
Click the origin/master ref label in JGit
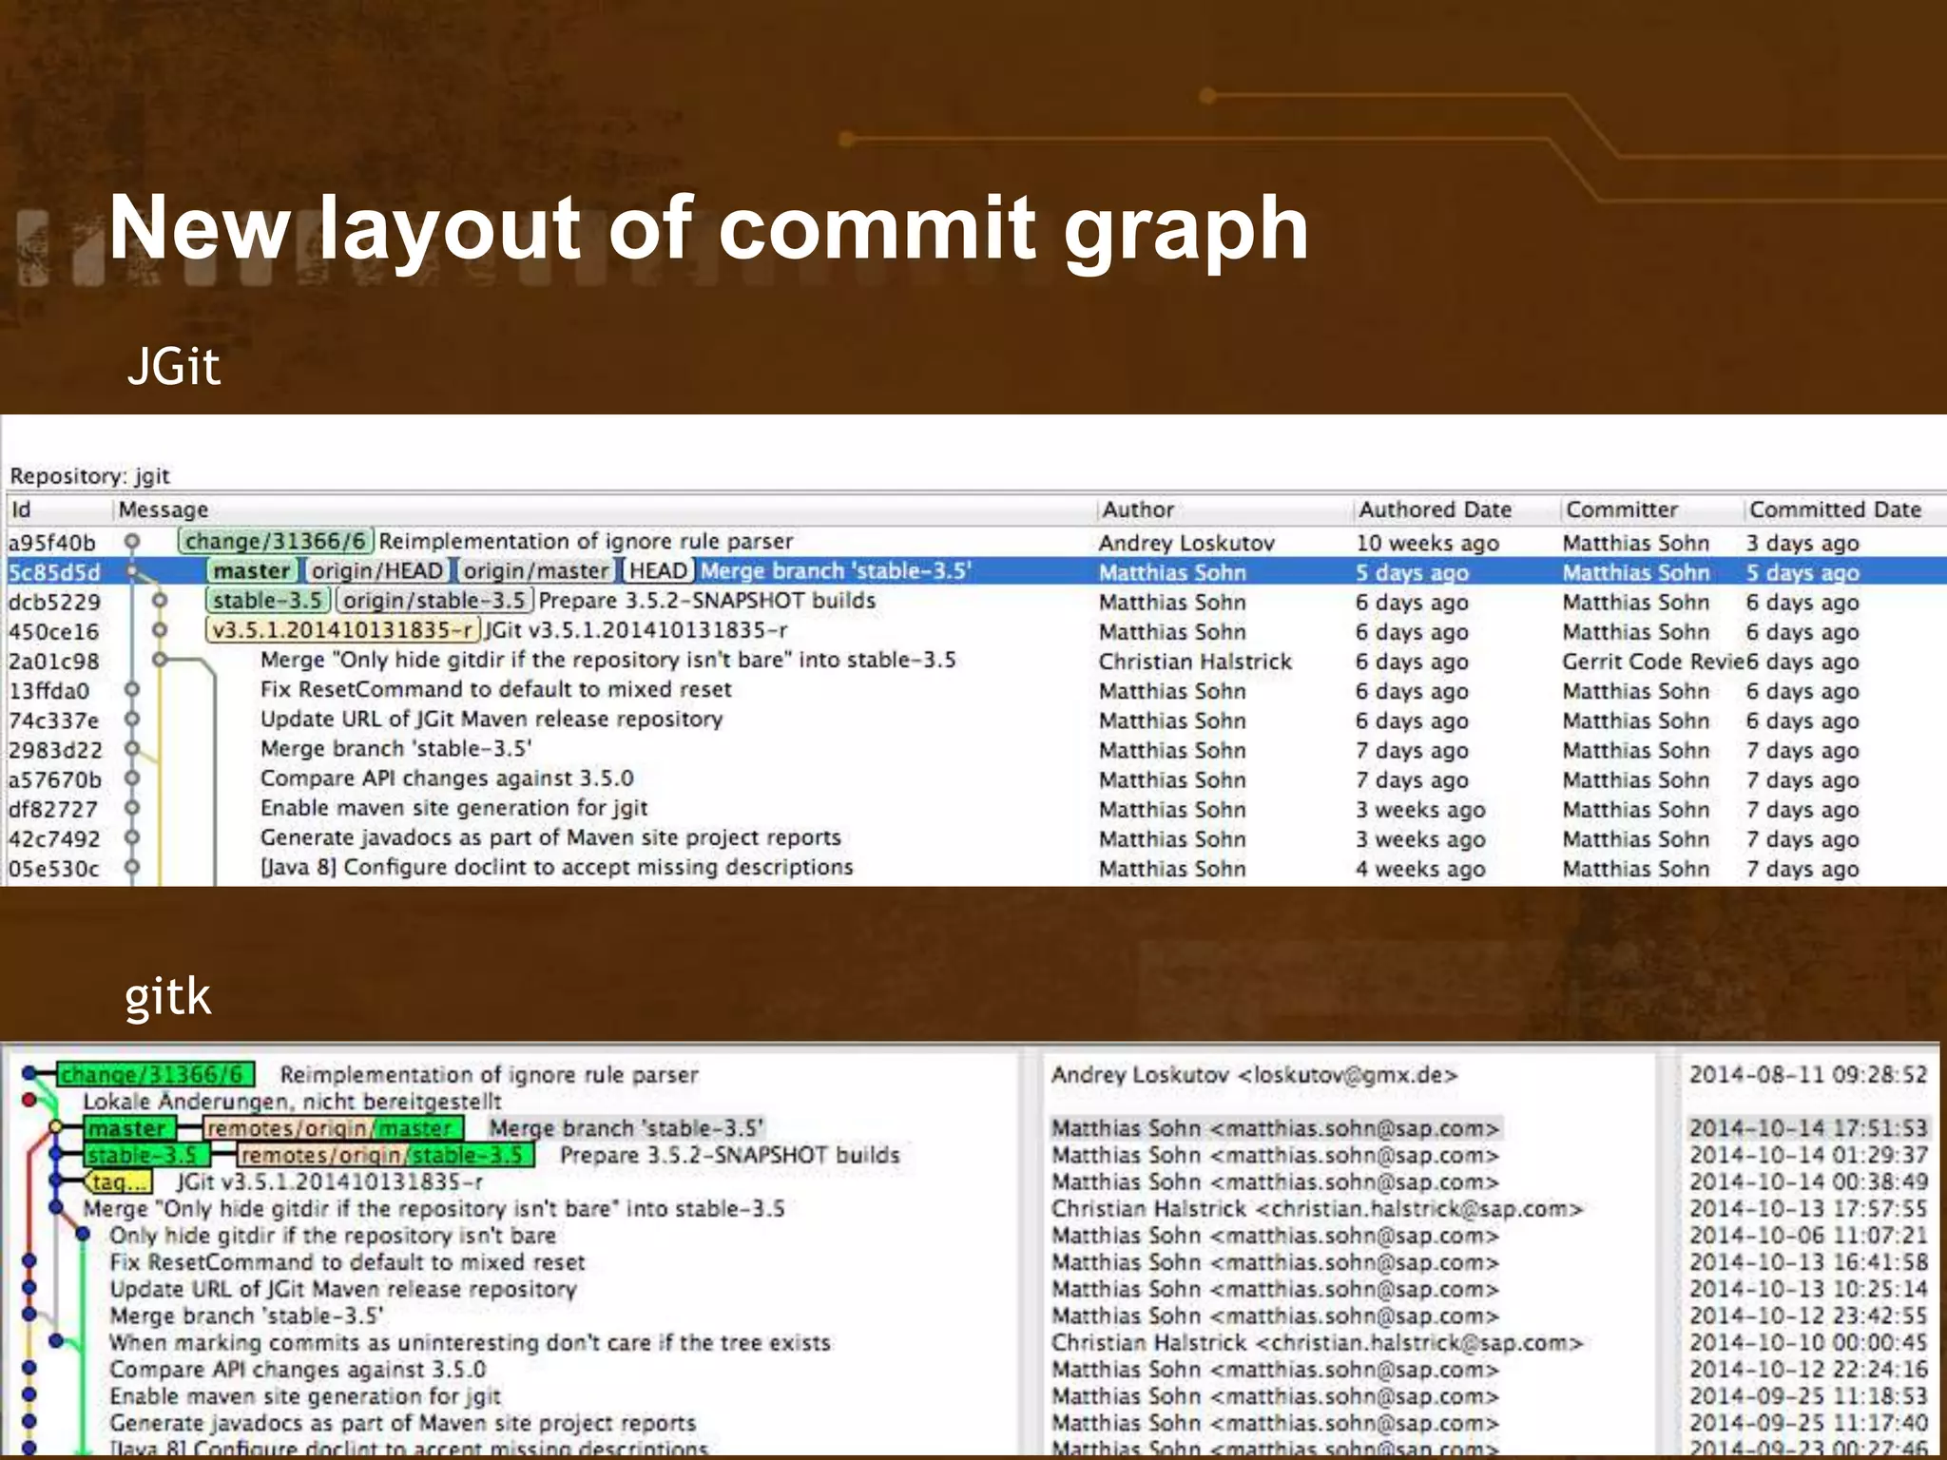pyautogui.click(x=537, y=570)
